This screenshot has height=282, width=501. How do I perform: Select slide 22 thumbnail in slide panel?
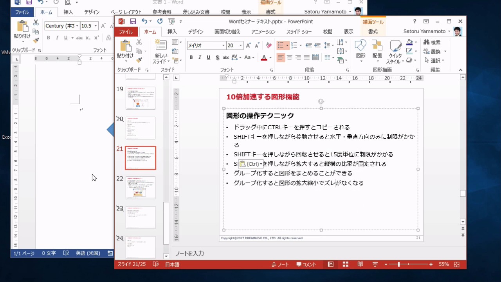141,188
